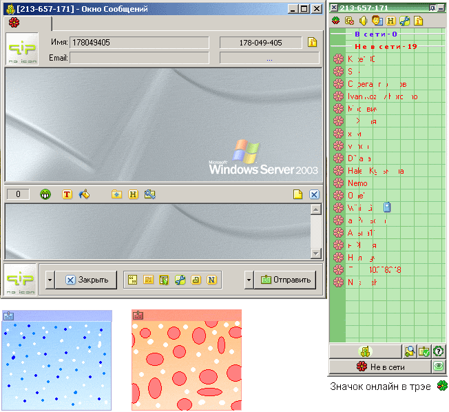Expand the 'В сети - 0' group
Viewport: 449px width, 412px height.
pos(376,34)
